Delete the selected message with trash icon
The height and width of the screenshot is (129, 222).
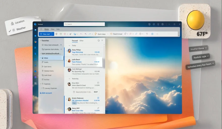click(56, 34)
